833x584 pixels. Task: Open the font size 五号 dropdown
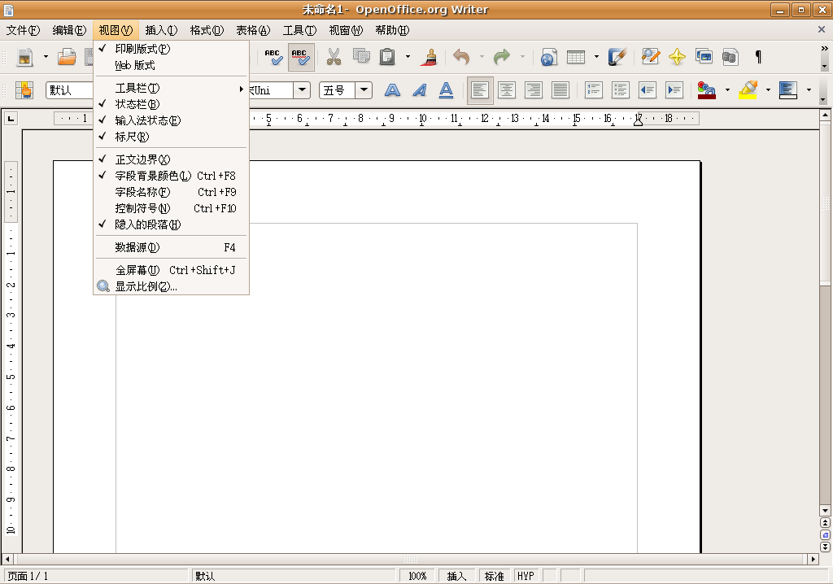click(x=364, y=90)
